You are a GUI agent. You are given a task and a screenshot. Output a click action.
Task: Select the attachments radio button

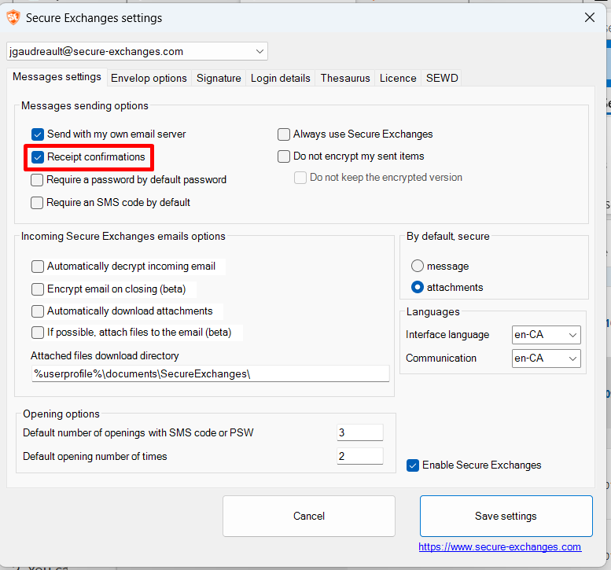[418, 287]
